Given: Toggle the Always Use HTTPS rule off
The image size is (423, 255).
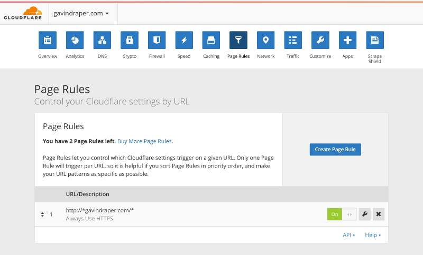Looking at the screenshot, I should point(342,214).
